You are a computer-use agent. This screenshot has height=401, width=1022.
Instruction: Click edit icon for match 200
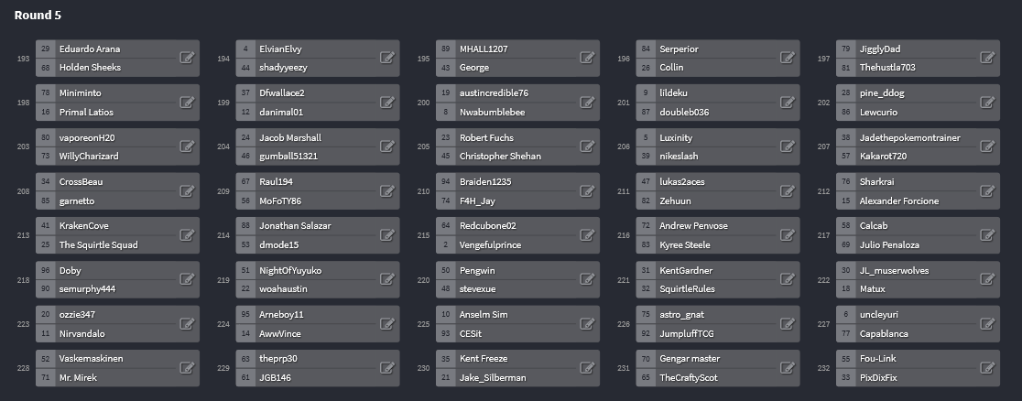click(587, 102)
